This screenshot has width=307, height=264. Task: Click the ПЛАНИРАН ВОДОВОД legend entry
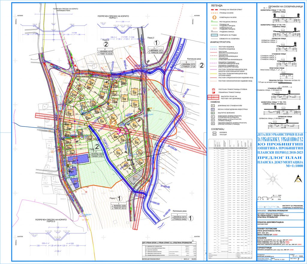tap(227, 49)
